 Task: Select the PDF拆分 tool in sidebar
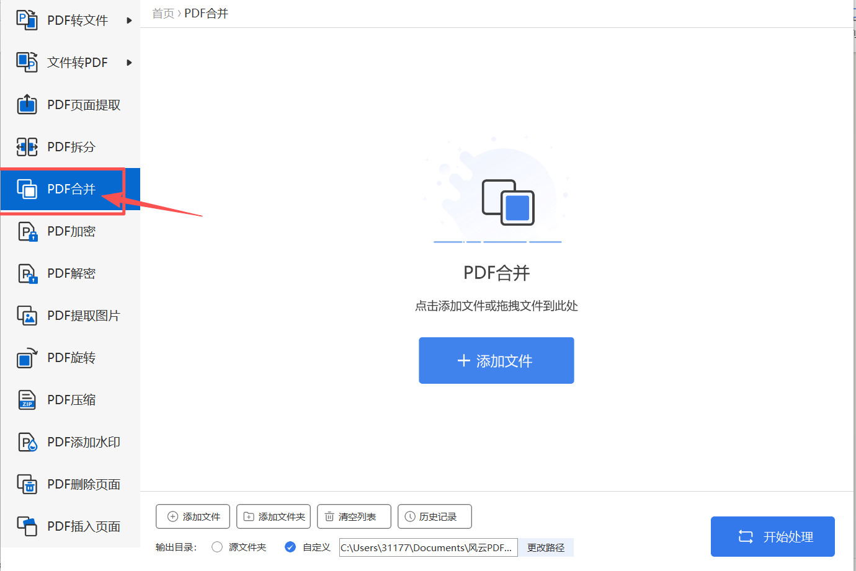(x=71, y=147)
